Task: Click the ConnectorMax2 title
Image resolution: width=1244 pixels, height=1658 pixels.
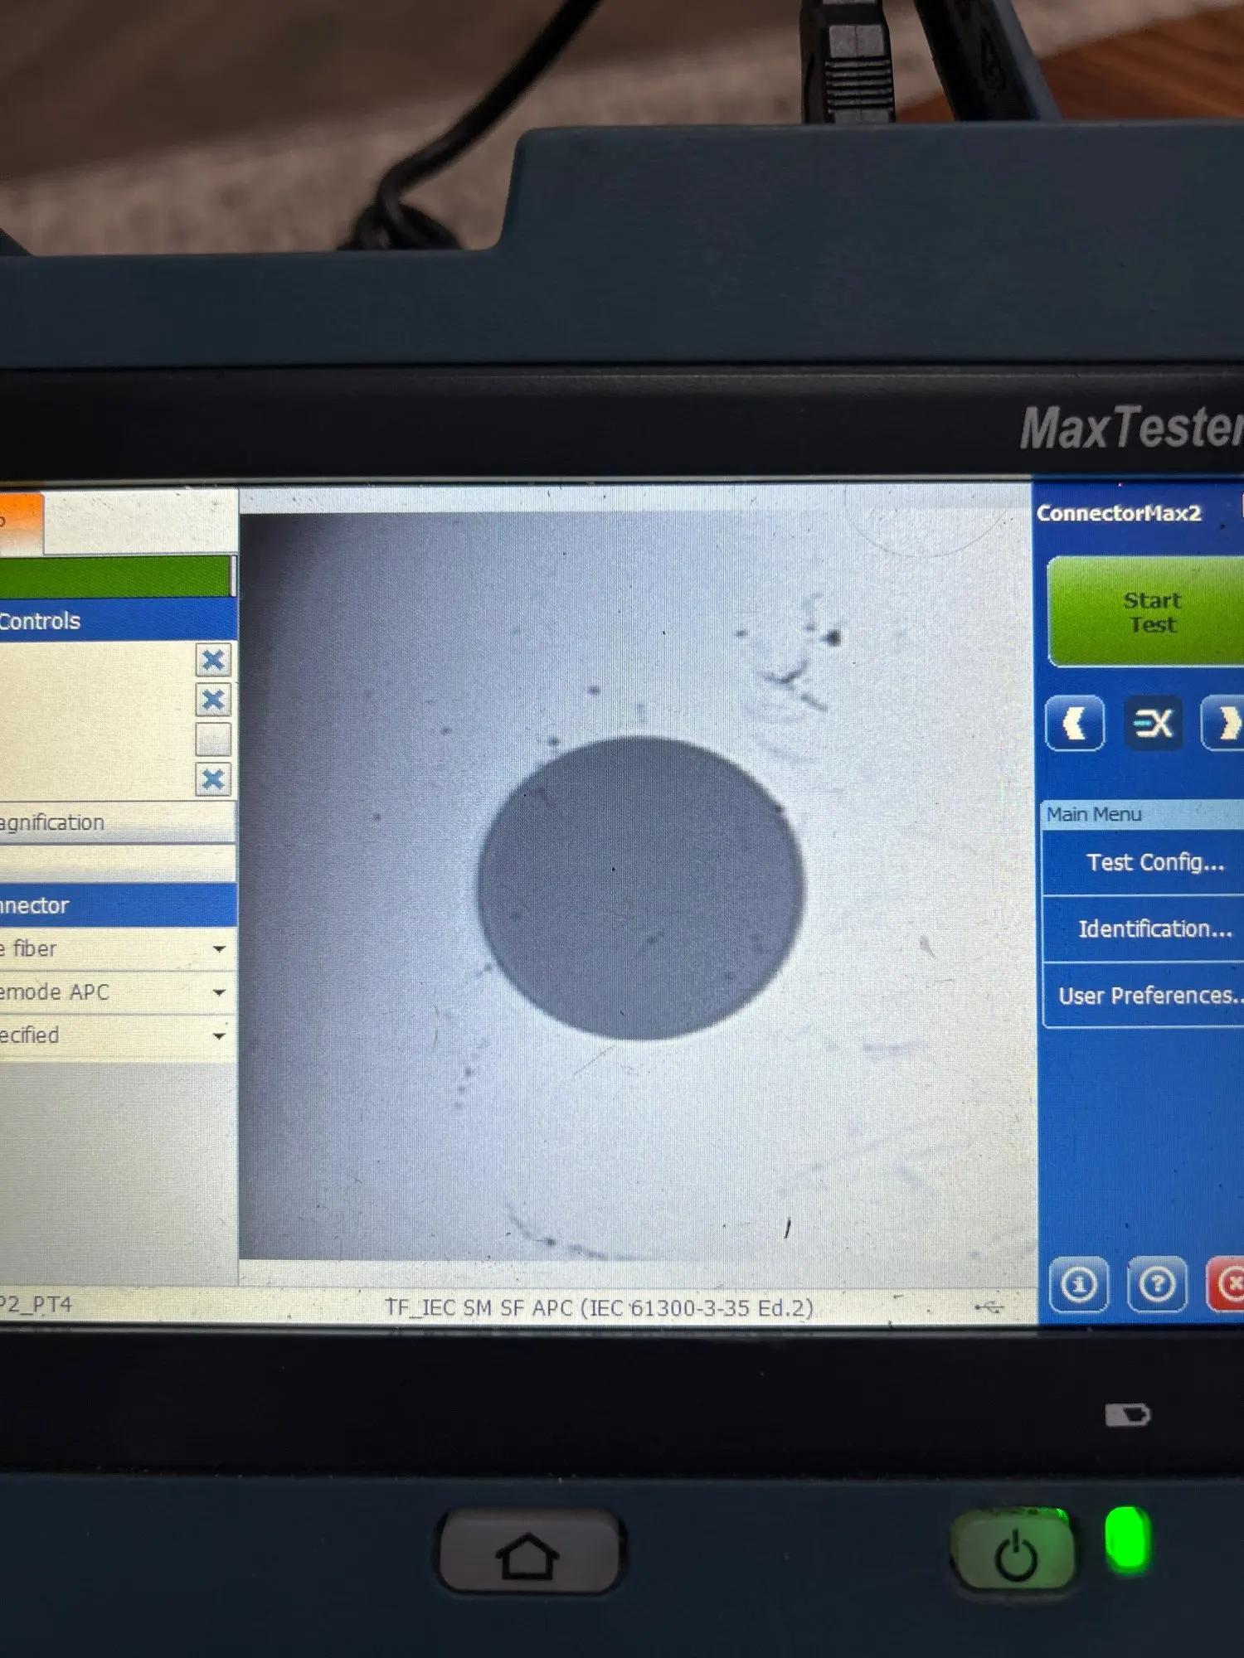Action: point(1119,513)
